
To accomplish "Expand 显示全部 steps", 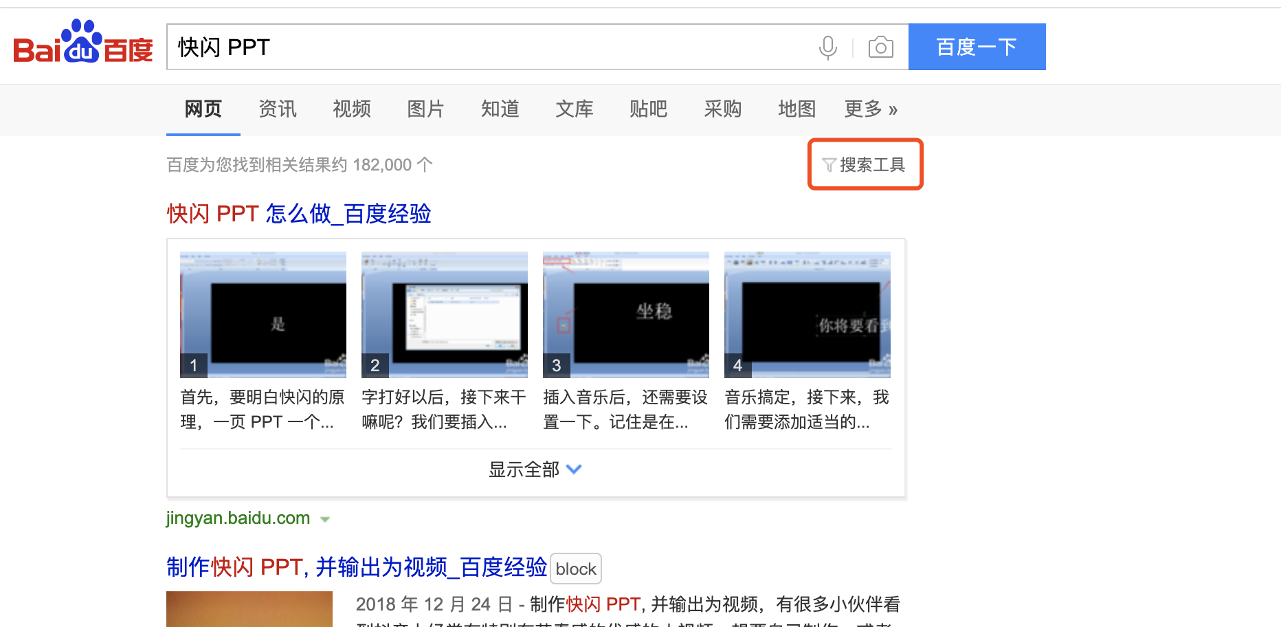I will [x=535, y=470].
